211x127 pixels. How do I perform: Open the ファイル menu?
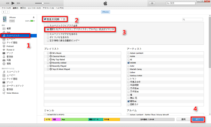pyautogui.click(x=6, y=8)
